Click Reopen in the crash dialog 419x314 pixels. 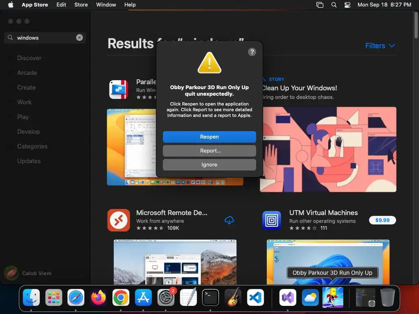click(x=209, y=137)
